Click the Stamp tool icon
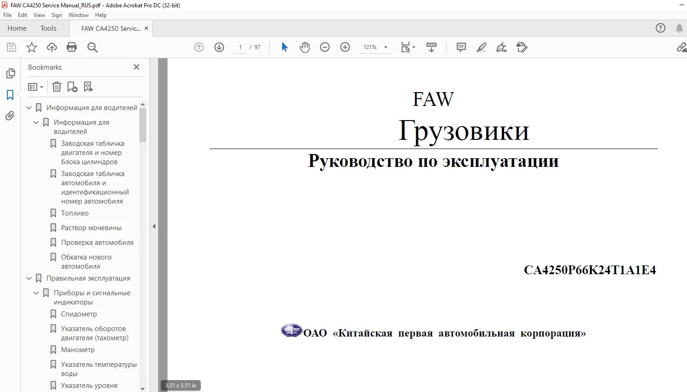 click(x=522, y=47)
